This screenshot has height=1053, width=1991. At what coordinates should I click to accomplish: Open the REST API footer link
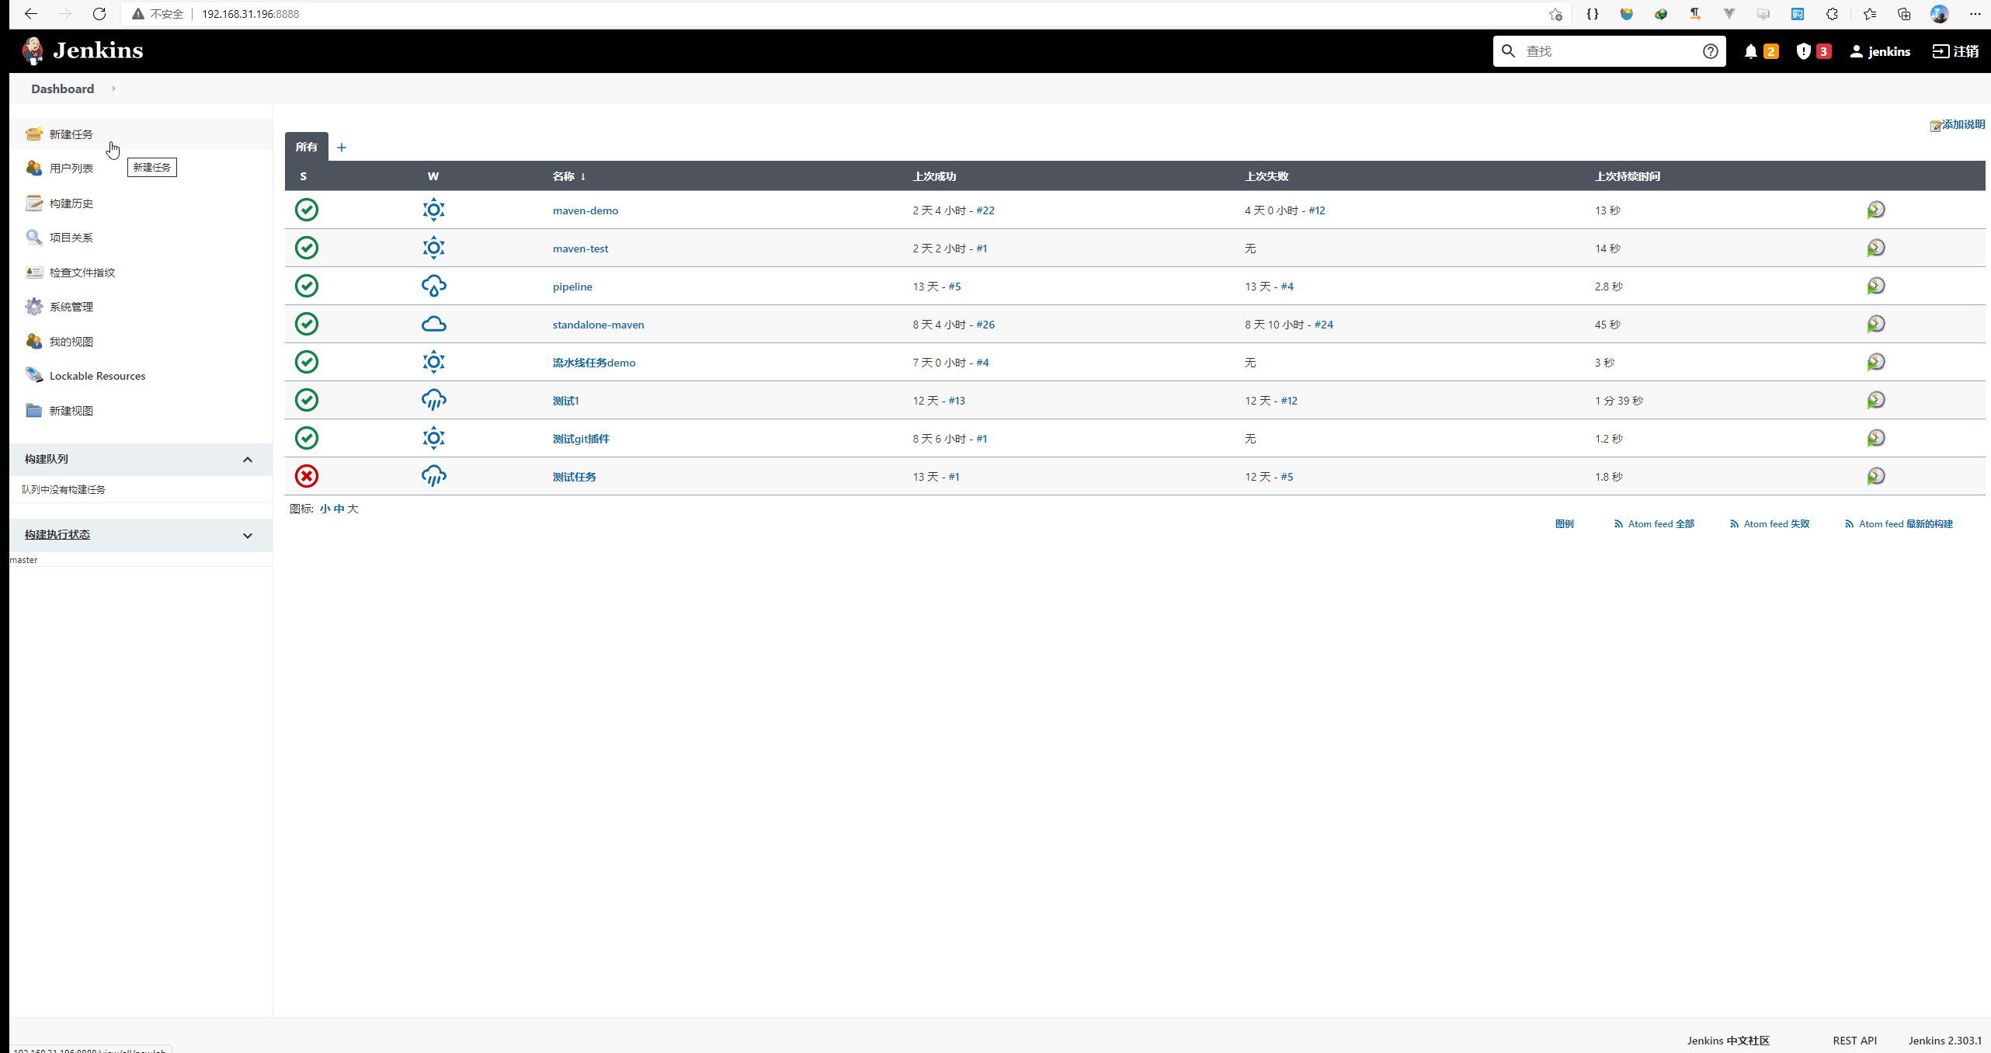click(1854, 1041)
